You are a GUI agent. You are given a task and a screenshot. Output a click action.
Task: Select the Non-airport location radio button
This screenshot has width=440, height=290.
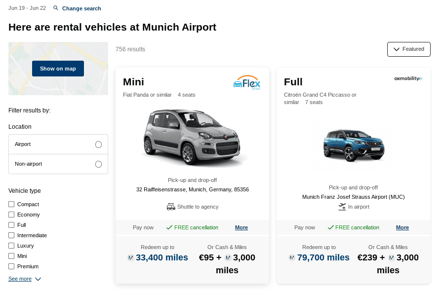tap(98, 164)
